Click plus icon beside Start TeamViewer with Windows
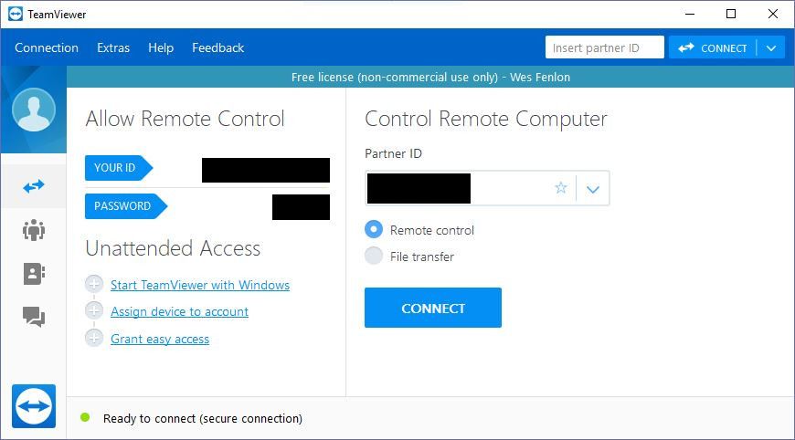Image resolution: width=795 pixels, height=440 pixels. [x=94, y=285]
